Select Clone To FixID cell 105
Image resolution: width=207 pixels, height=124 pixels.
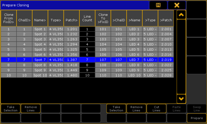click(x=103, y=49)
